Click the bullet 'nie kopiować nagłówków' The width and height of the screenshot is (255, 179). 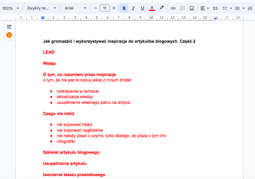pos(80,130)
